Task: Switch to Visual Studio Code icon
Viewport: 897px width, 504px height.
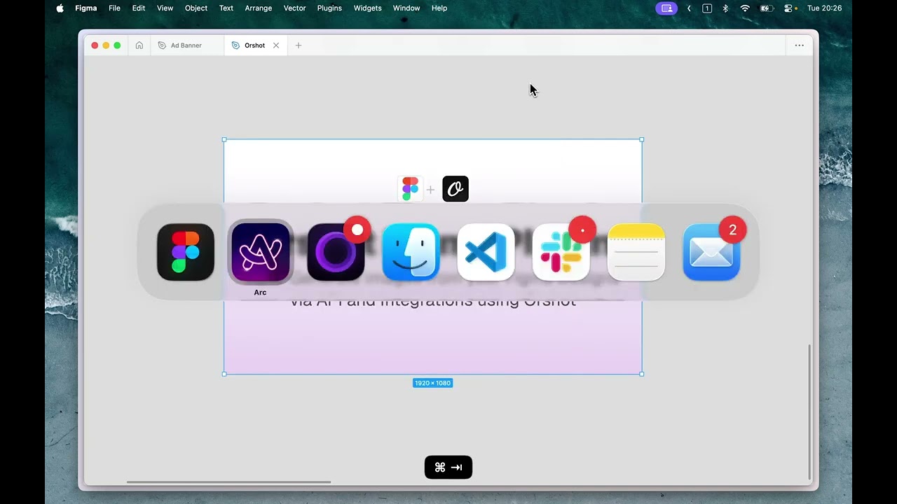Action: pyautogui.click(x=486, y=252)
